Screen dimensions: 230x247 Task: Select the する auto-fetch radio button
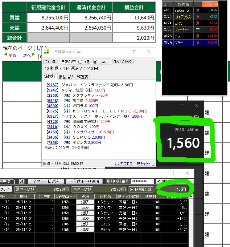coord(80,62)
